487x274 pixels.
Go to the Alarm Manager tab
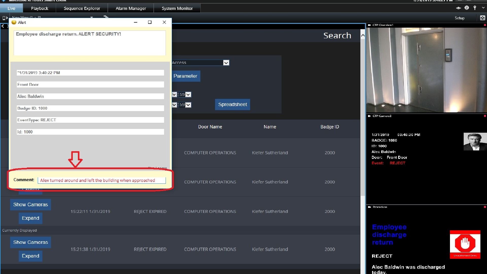131,8
